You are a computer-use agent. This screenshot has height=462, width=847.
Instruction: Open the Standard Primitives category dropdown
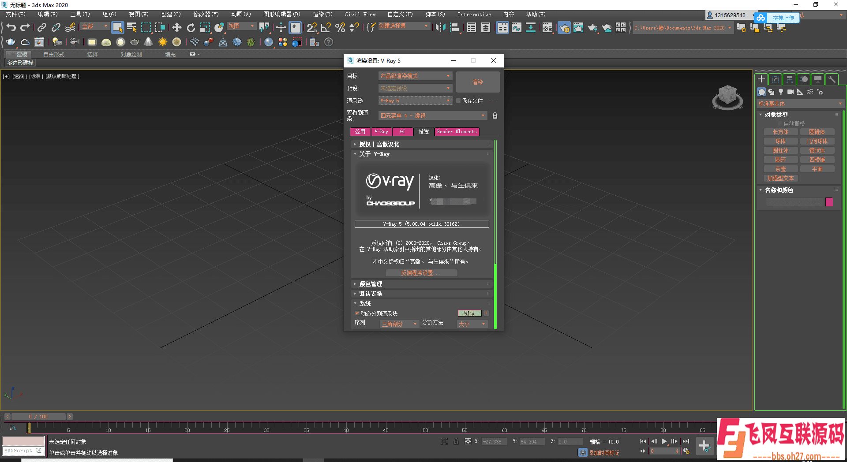click(800, 104)
